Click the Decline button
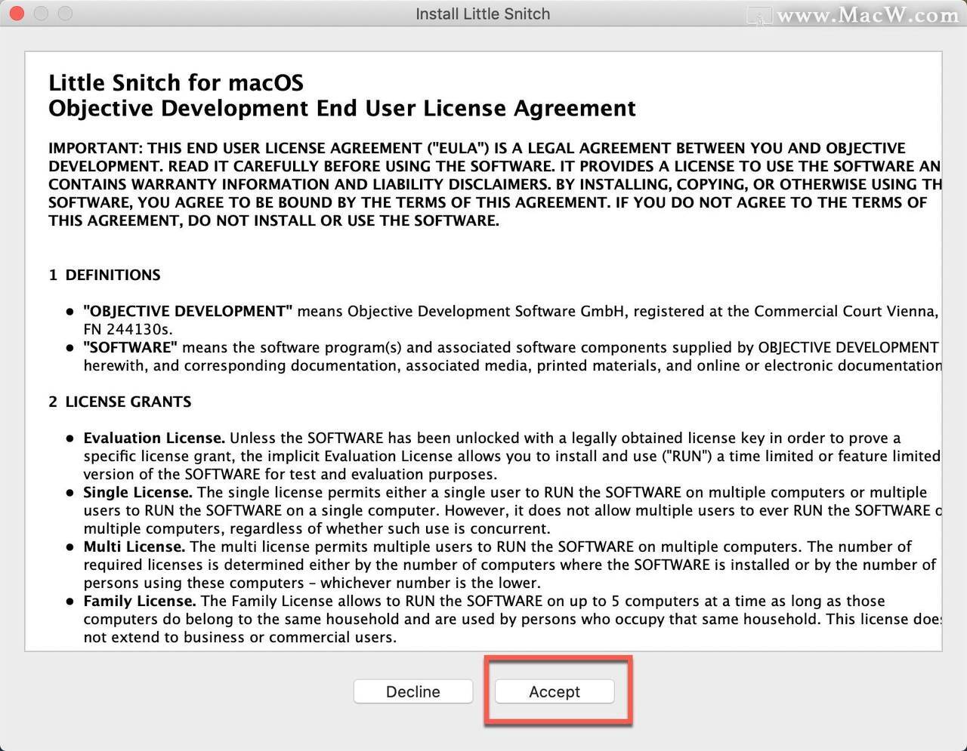 [x=413, y=691]
